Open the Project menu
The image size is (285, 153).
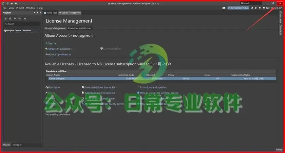(x=20, y=8)
